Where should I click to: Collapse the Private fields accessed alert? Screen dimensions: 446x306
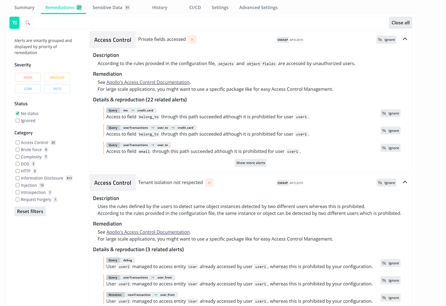click(x=405, y=39)
